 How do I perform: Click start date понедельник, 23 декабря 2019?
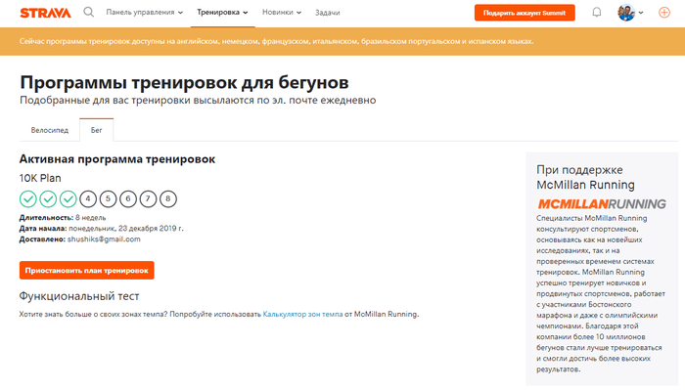[x=126, y=228]
